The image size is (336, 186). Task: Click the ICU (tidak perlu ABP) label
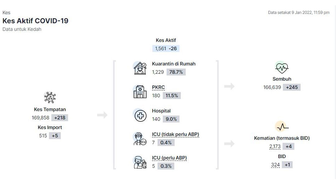coord(175,134)
